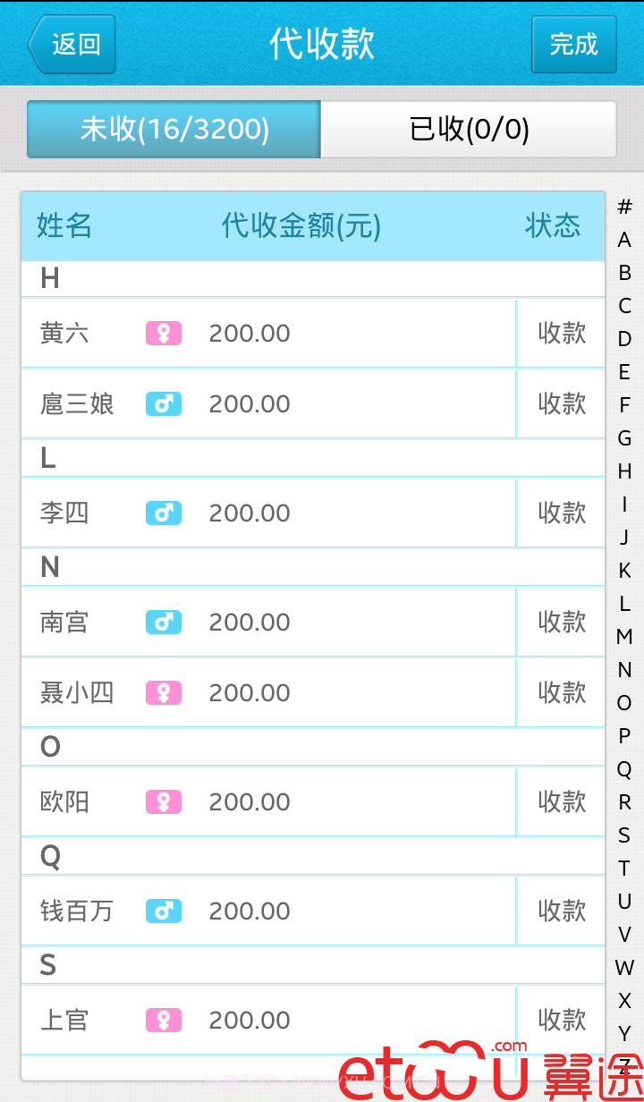The width and height of the screenshot is (644, 1102).
Task: Click the male gender icon for 南宫
Action: pyautogui.click(x=163, y=622)
